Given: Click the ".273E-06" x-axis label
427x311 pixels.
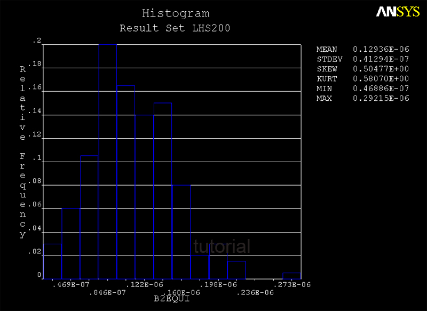Looking at the screenshot, I should [x=292, y=285].
